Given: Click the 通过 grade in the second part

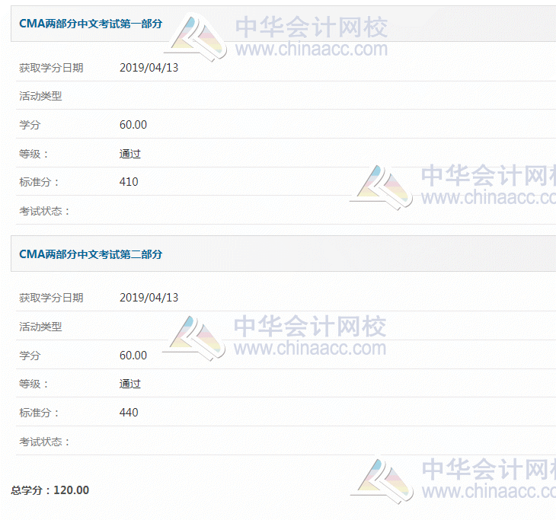Looking at the screenshot, I should 130,384.
